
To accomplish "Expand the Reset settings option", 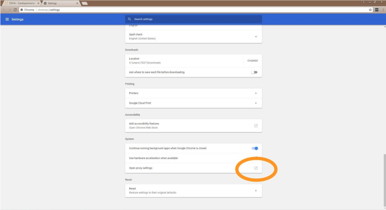I will click(x=256, y=191).
